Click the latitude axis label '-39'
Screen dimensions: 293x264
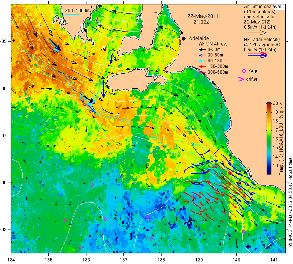tap(3, 229)
